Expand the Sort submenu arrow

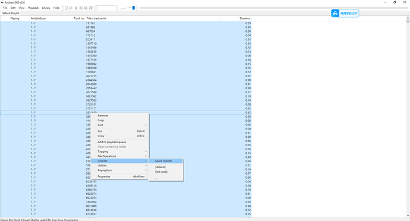point(146,125)
